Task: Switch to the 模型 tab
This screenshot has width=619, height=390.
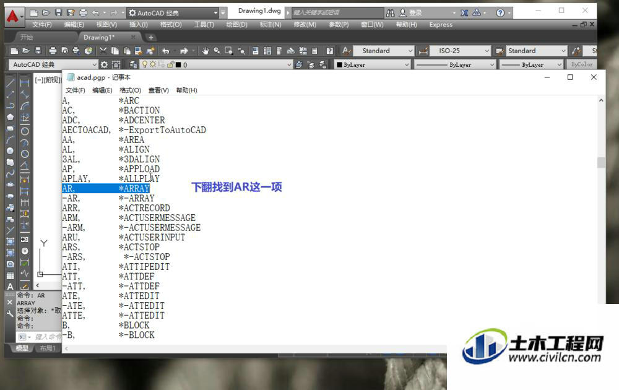Action: tap(22, 348)
